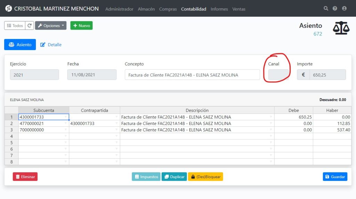This screenshot has height=199, width=356.
Task: Open Subcuenta dropdown arrow in row 1
Action: pyautogui.click(x=66, y=117)
